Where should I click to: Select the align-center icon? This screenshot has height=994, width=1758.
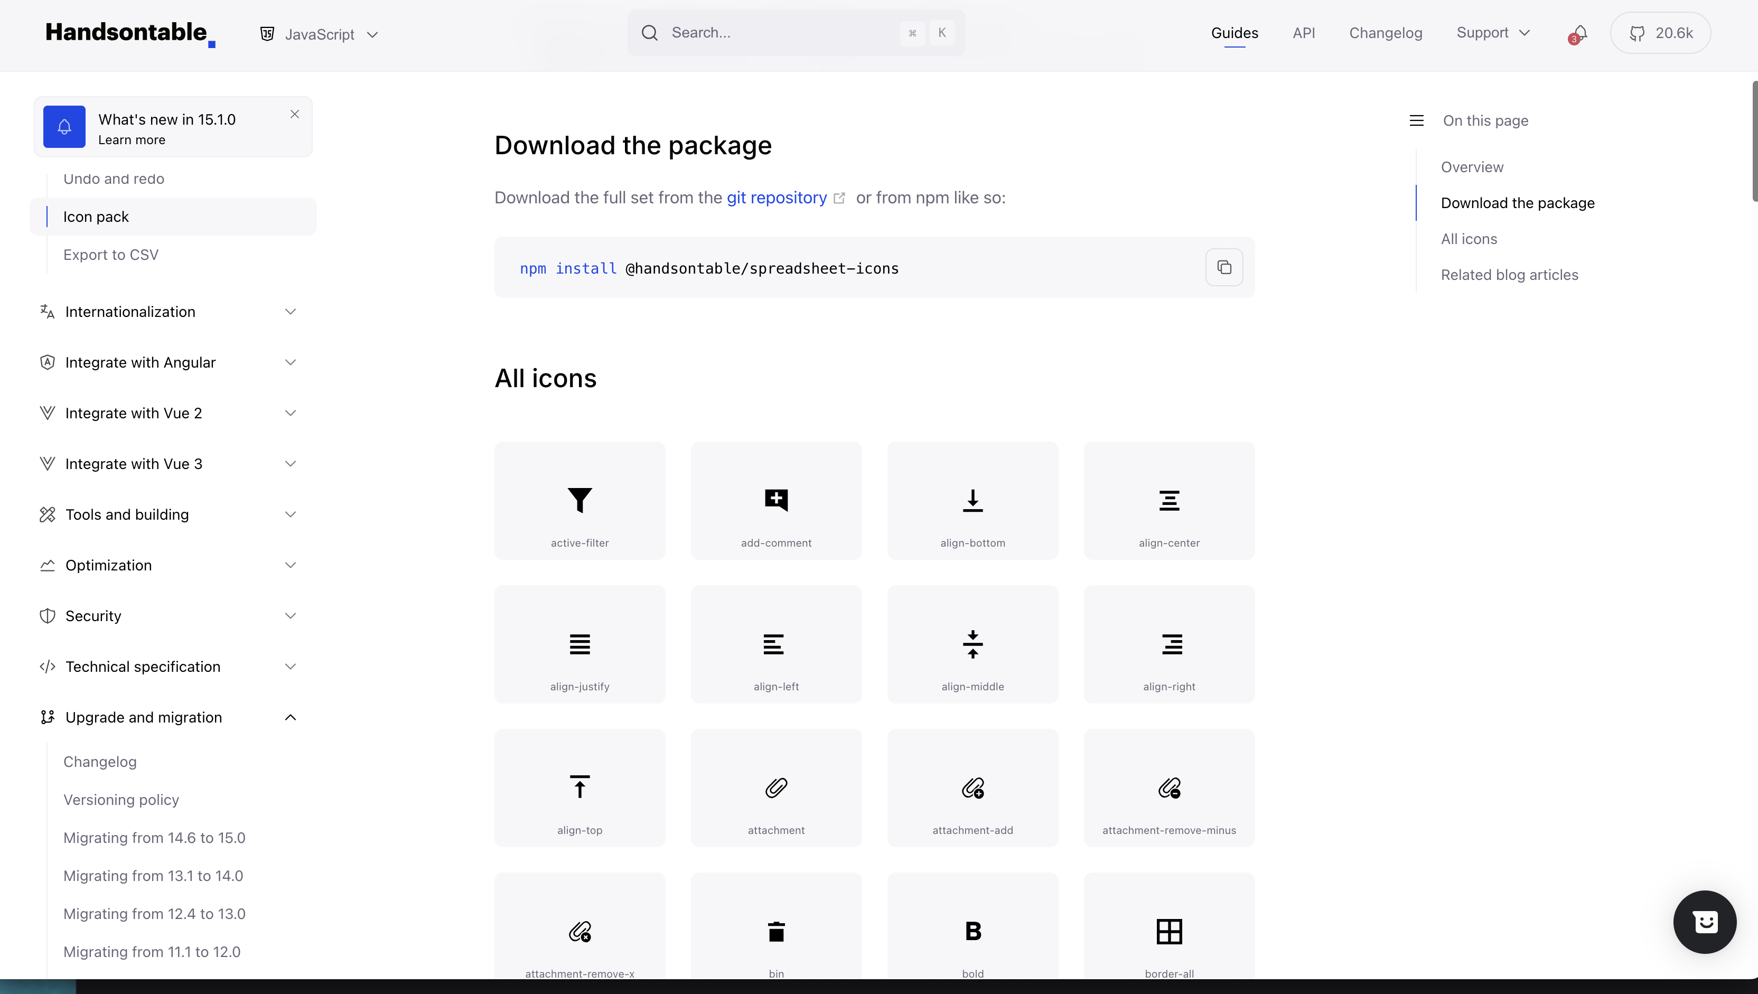[x=1169, y=500]
